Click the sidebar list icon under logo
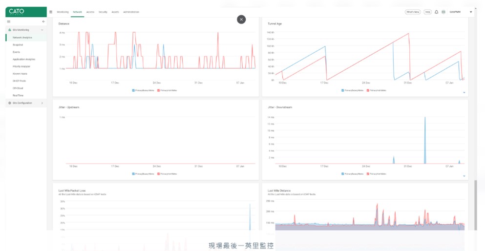Viewport: 485px width, 251px height. [8, 21]
